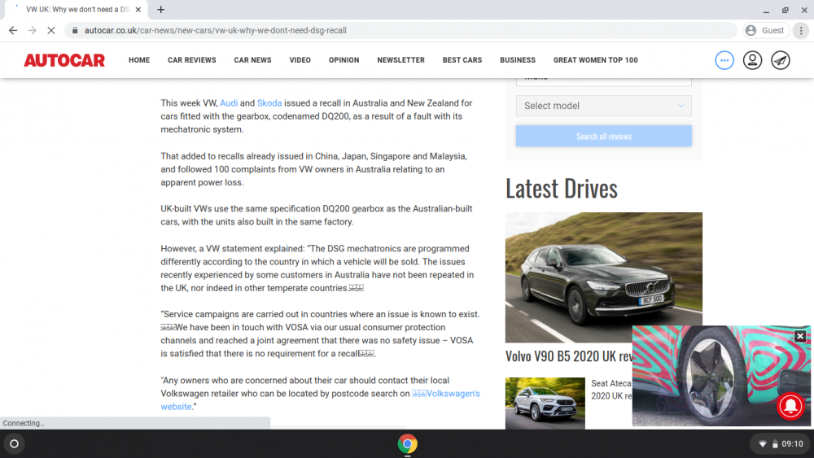The width and height of the screenshot is (814, 458).
Task: Click the Search all reviews button
Action: (x=604, y=136)
